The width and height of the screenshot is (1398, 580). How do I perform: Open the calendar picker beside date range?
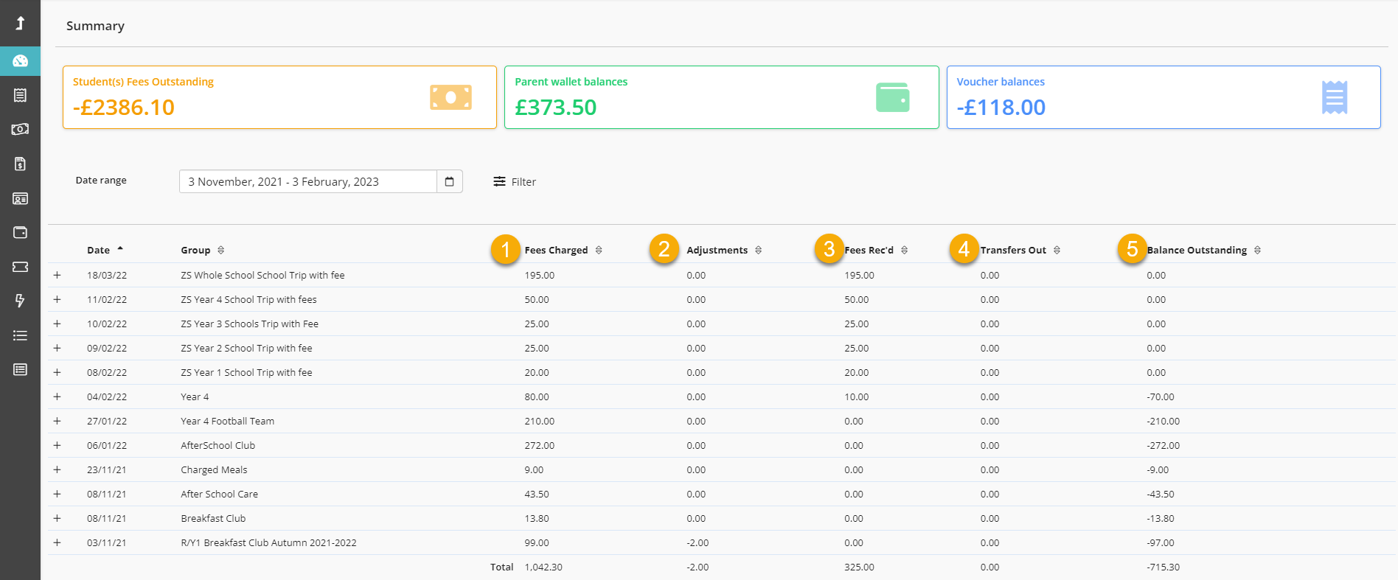[449, 181]
